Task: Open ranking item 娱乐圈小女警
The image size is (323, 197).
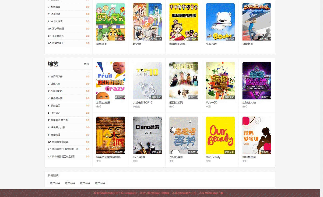Action: tap(58, 127)
